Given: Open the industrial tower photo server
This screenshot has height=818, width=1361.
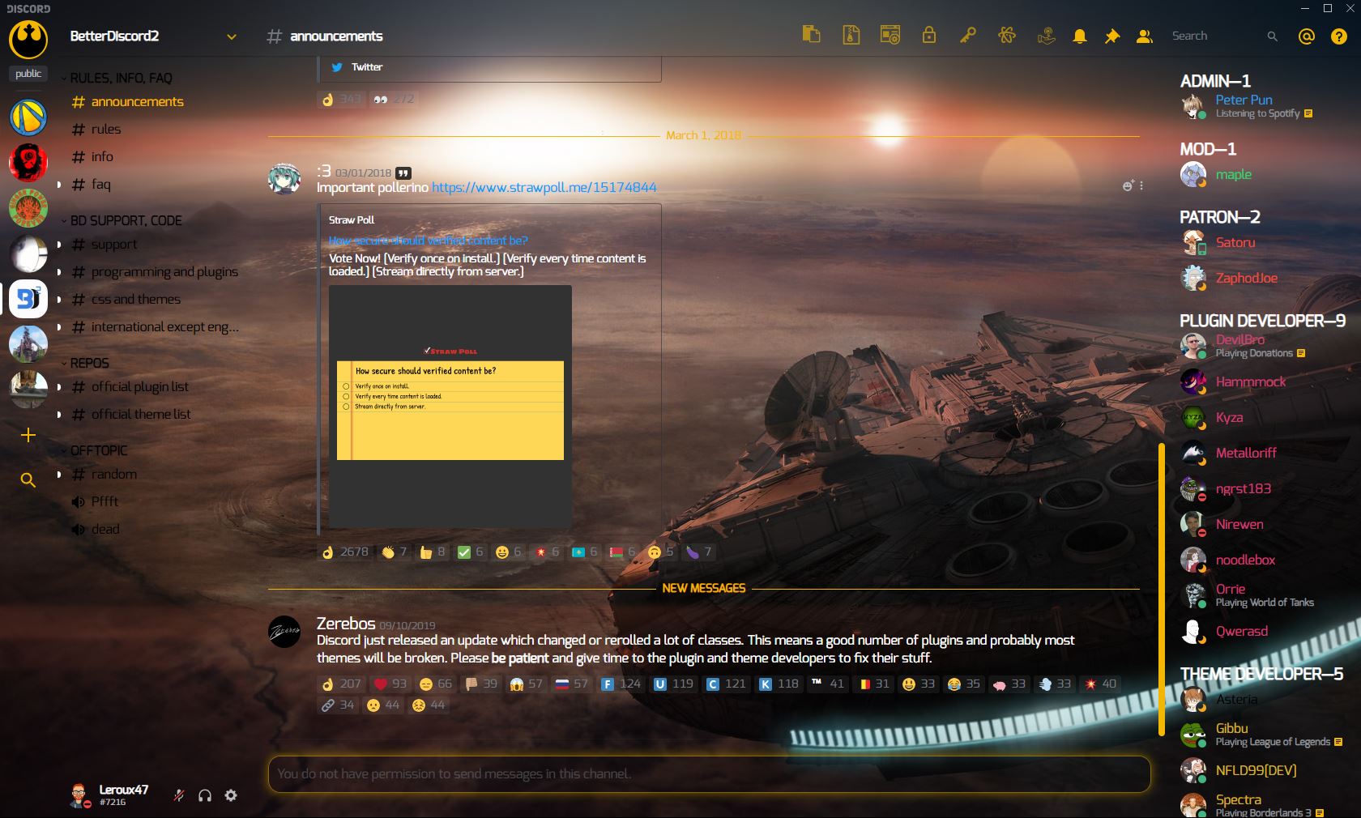Looking at the screenshot, I should click(28, 344).
